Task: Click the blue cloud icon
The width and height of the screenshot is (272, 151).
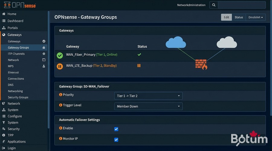Action: coord(176,42)
